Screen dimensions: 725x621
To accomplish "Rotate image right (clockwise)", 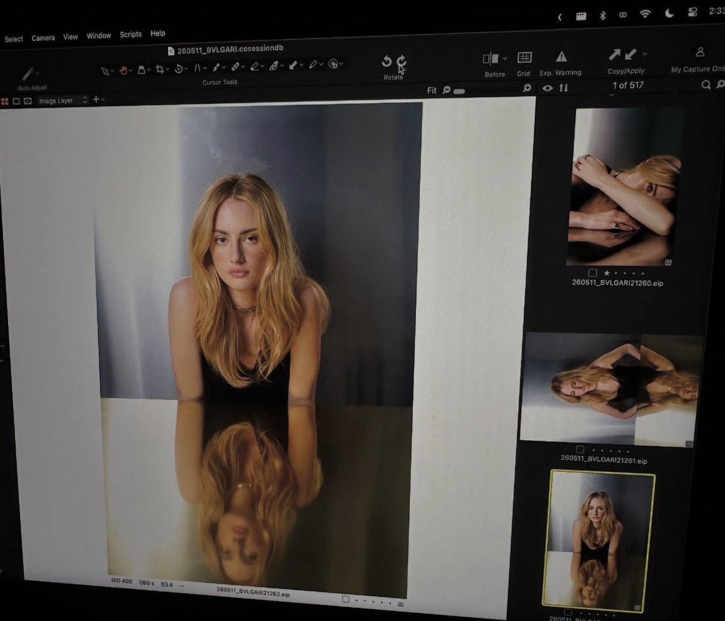I will click(x=401, y=61).
